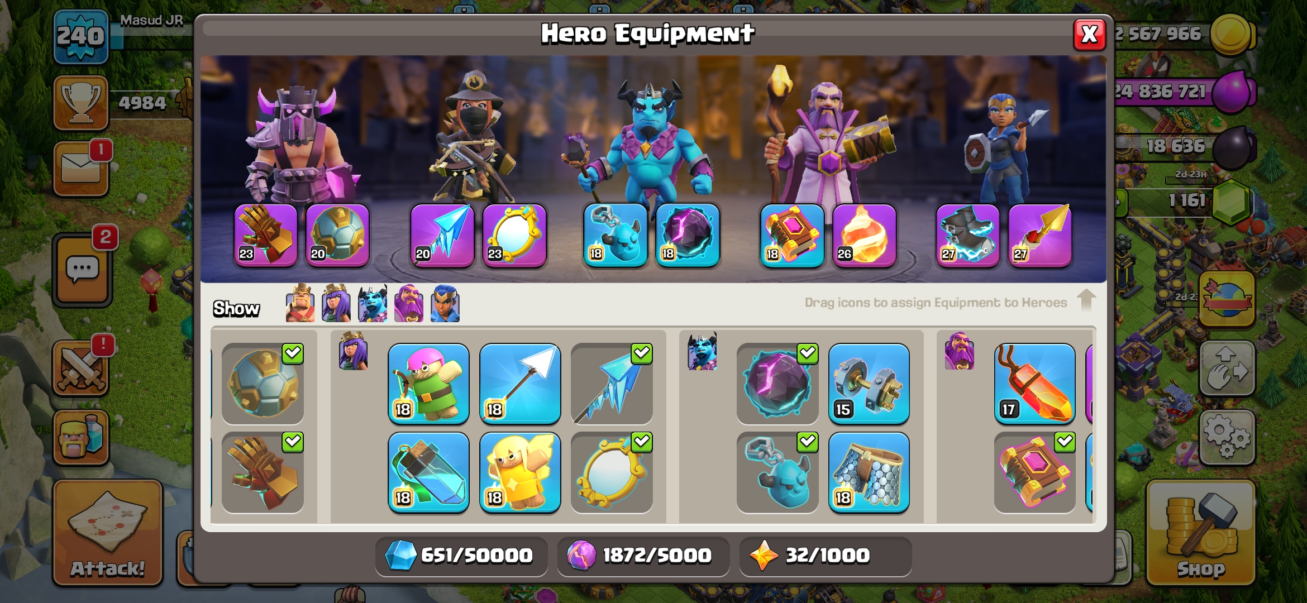Select the level 18 Metal Pants equipment

point(869,472)
